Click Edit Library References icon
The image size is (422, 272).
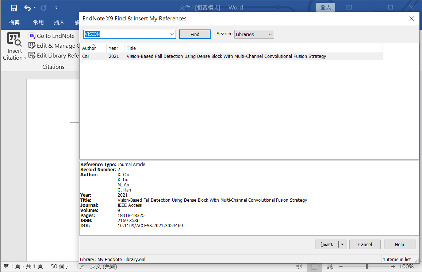[x=32, y=55]
